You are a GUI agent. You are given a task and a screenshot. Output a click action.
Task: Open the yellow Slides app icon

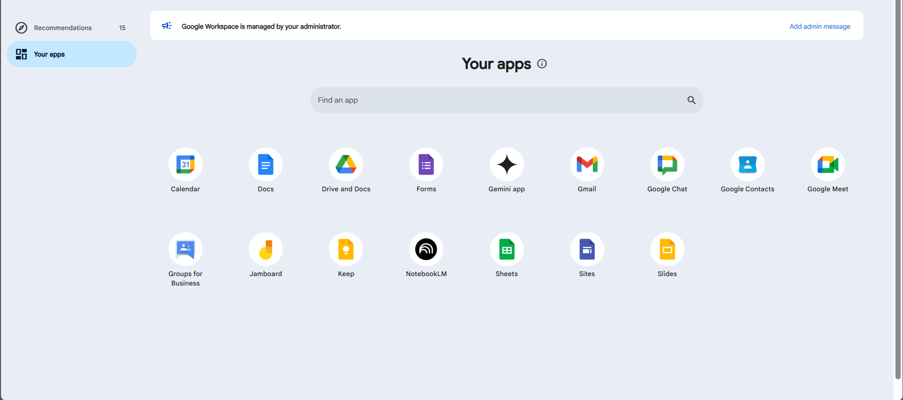pos(667,249)
